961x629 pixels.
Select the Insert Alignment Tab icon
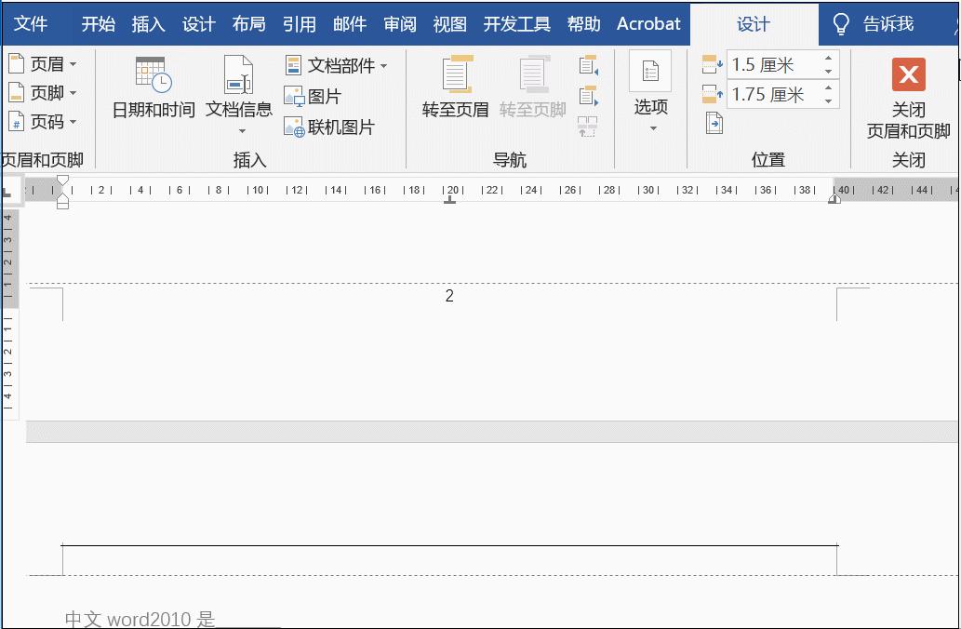pos(714,122)
